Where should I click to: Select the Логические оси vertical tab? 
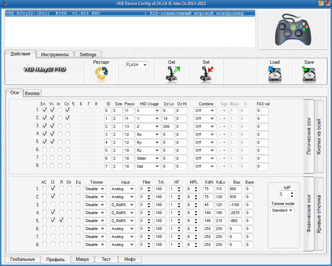pyautogui.click(x=309, y=136)
